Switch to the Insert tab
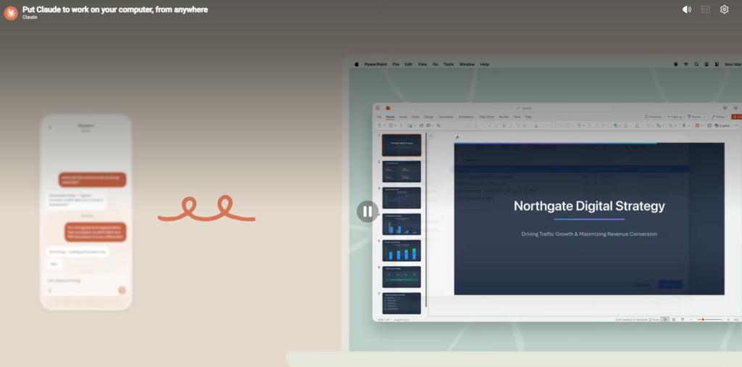The width and height of the screenshot is (742, 367). [x=403, y=117]
